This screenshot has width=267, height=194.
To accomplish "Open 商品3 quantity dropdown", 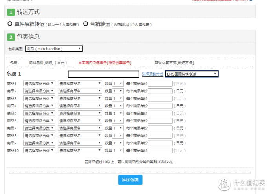I will (x=118, y=98).
